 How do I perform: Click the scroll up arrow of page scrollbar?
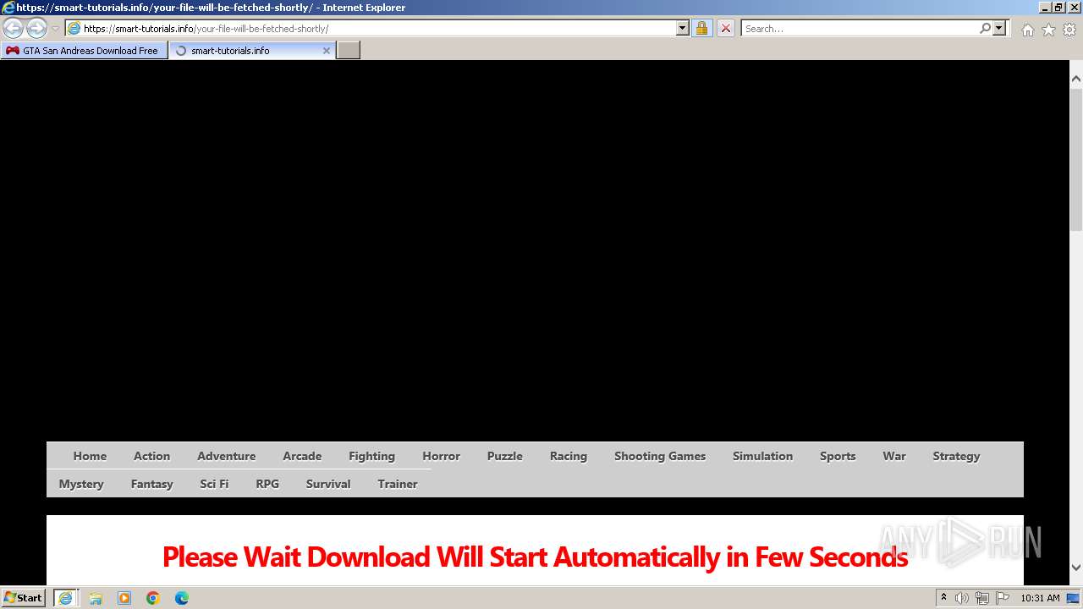point(1076,79)
